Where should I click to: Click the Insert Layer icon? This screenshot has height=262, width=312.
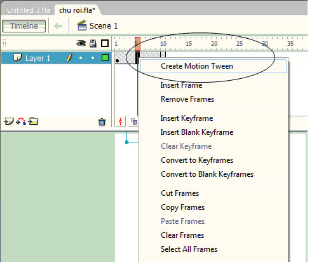point(9,121)
